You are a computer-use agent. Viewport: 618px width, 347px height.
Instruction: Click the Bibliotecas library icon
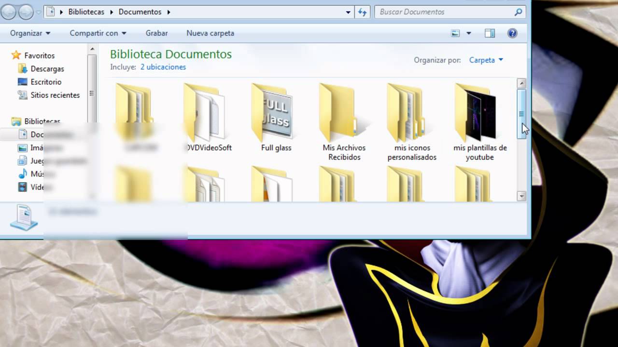pos(16,121)
